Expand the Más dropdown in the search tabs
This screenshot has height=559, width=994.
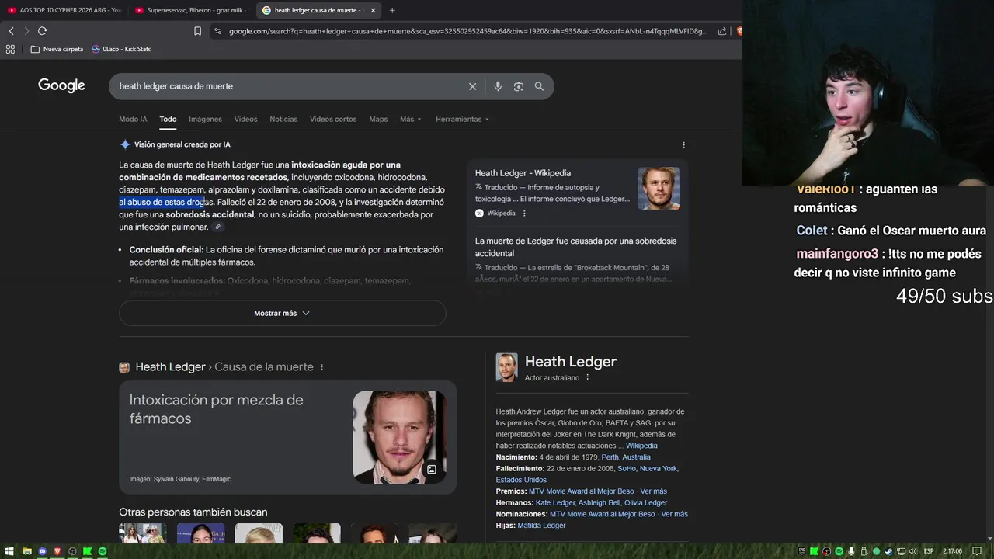(x=411, y=119)
